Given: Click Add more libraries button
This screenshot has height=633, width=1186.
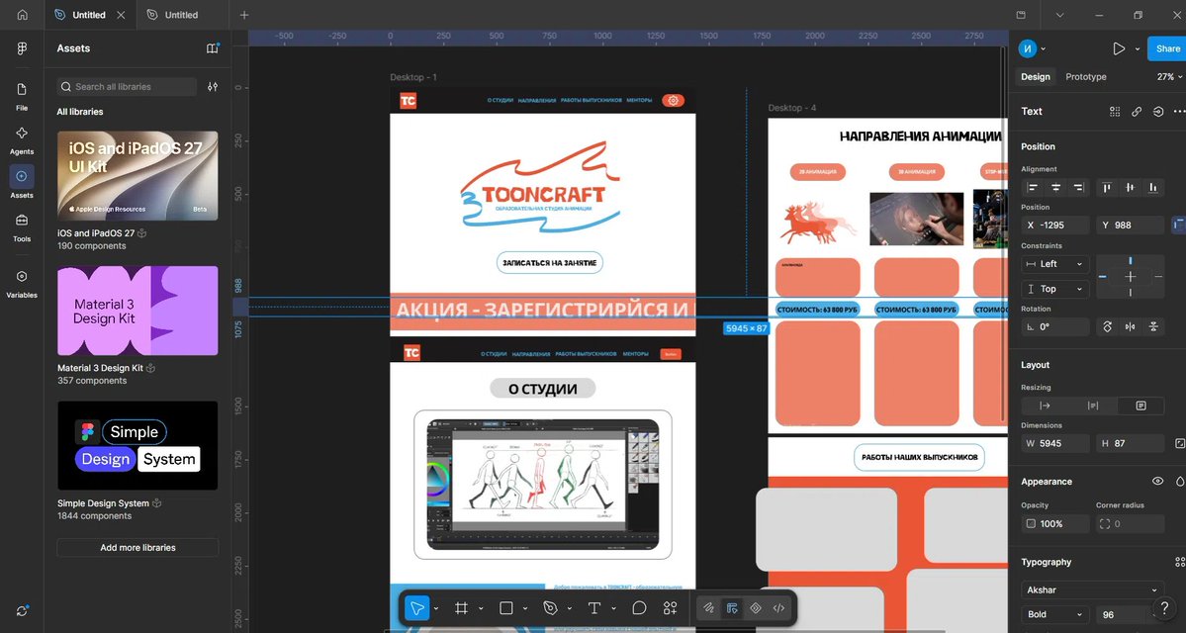Looking at the screenshot, I should click(137, 548).
